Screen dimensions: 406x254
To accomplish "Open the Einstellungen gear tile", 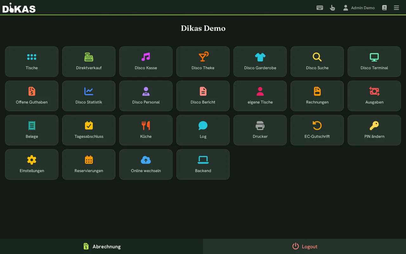I will click(x=32, y=164).
